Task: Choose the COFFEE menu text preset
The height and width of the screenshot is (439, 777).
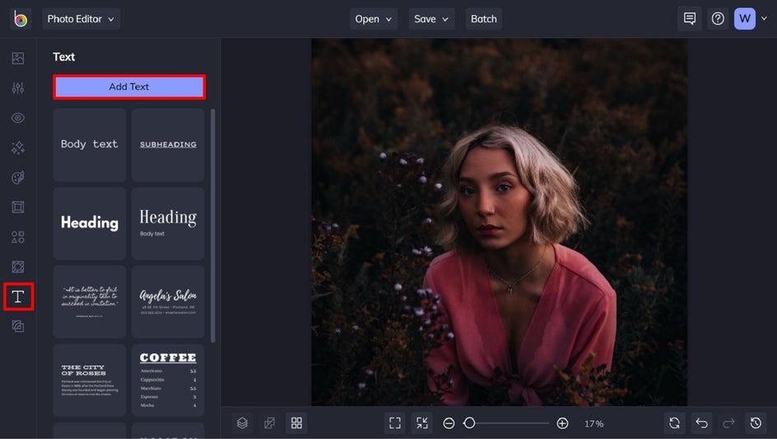Action: (168, 381)
